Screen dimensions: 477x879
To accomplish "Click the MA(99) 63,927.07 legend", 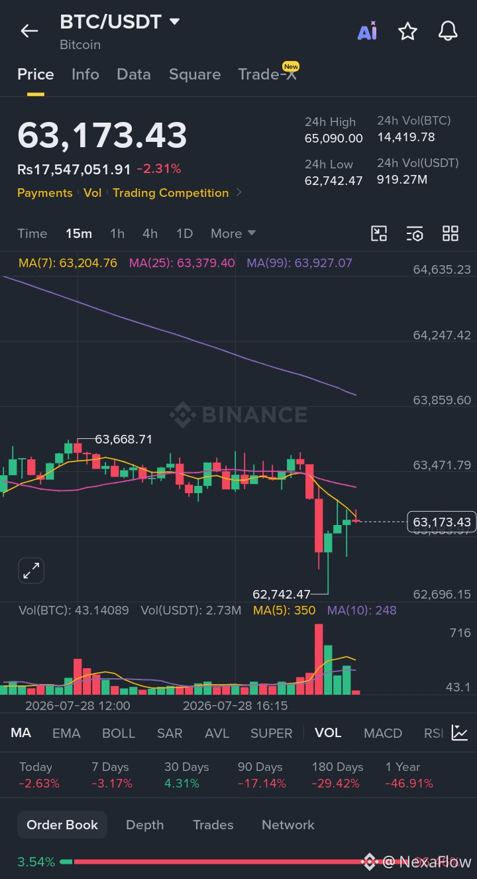I will tap(299, 263).
